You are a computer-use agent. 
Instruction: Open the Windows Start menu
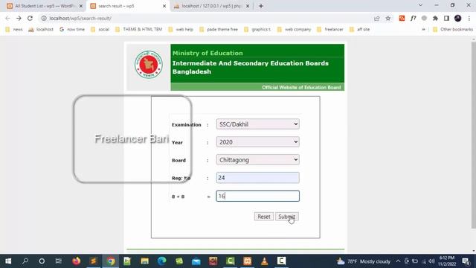[8, 261]
